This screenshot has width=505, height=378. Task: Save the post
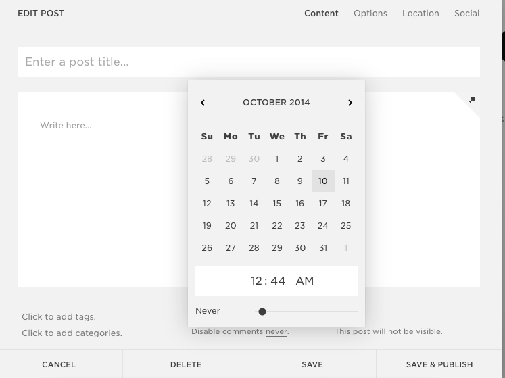point(312,364)
